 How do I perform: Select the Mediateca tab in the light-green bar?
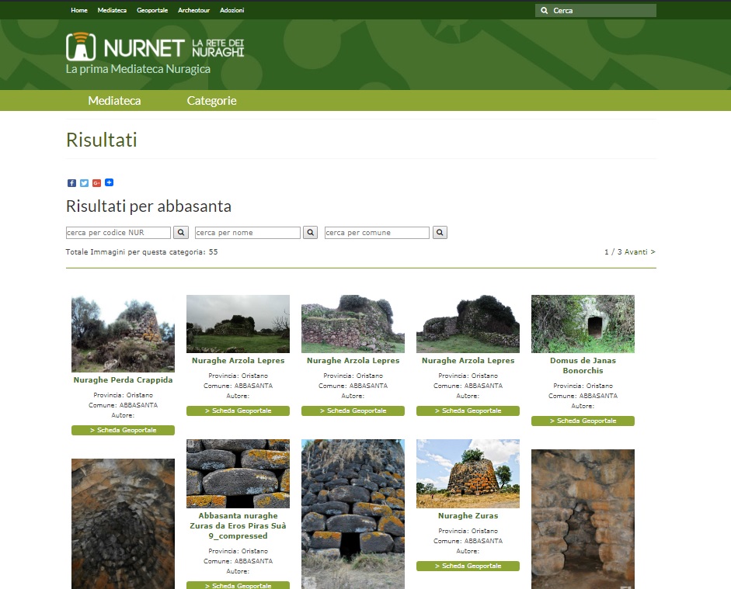click(x=114, y=101)
